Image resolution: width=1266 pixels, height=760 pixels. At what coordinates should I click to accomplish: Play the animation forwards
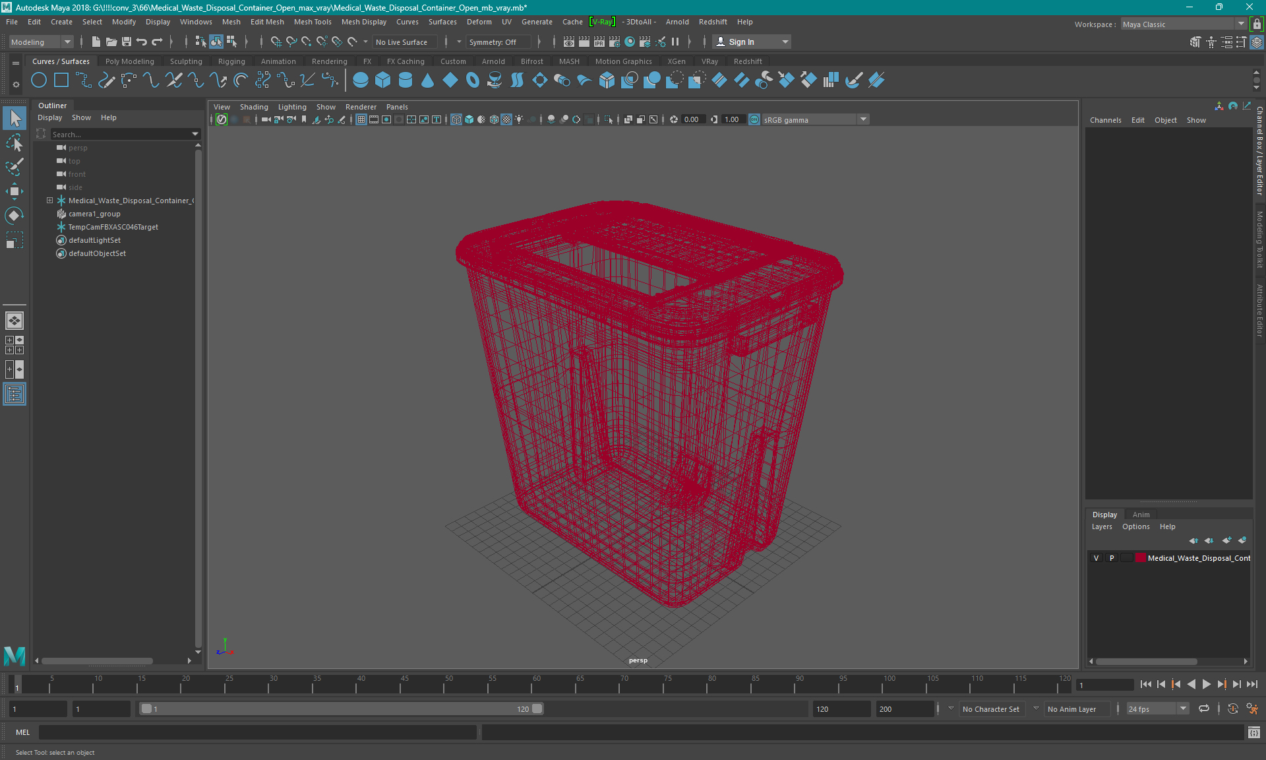pos(1206,685)
